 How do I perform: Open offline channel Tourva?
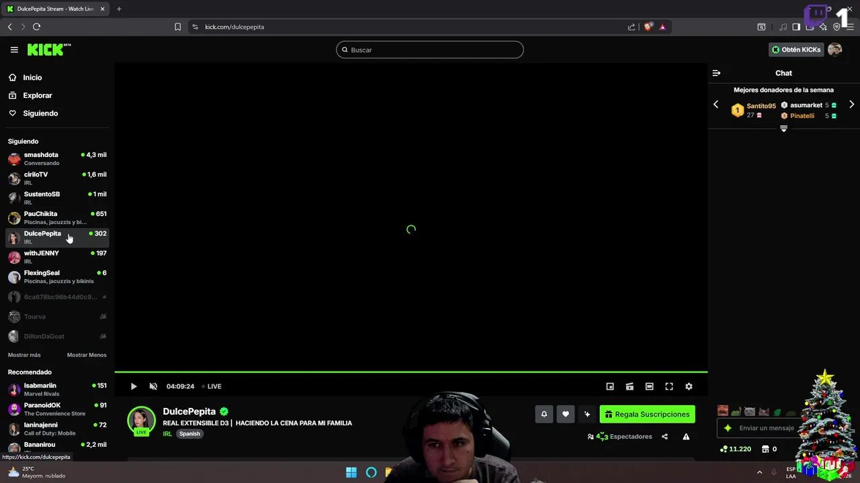click(x=57, y=317)
